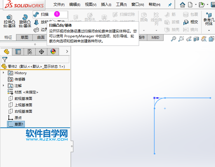Click the Previous View icon
This screenshot has height=167, width=215.
click(189, 39)
